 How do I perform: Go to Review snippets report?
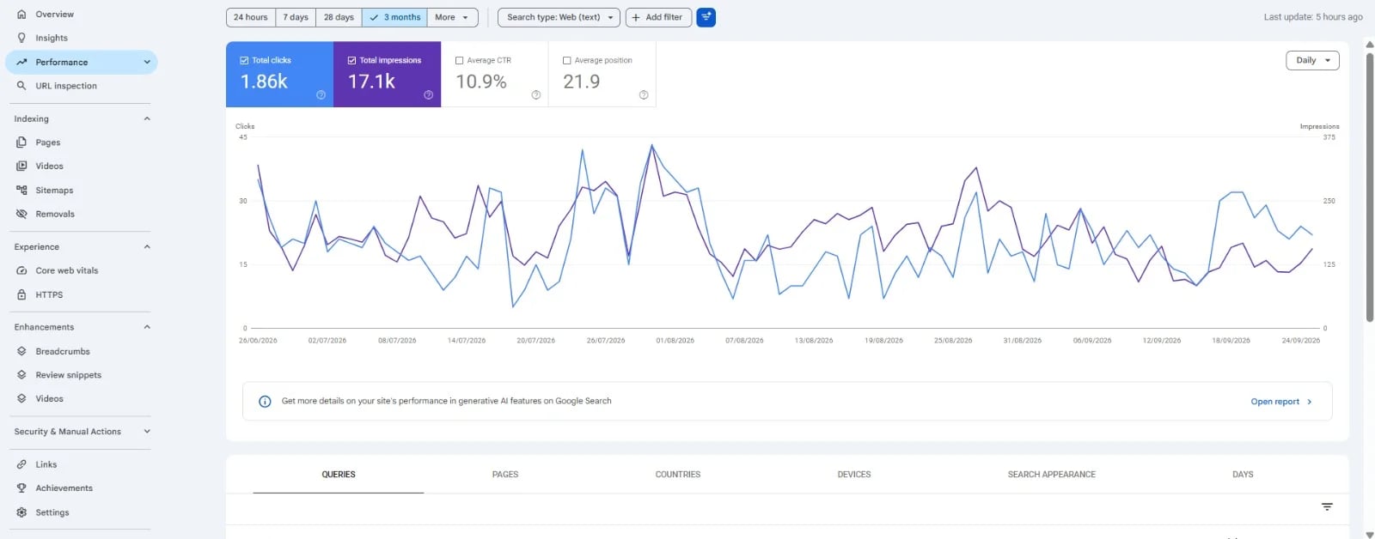(69, 375)
